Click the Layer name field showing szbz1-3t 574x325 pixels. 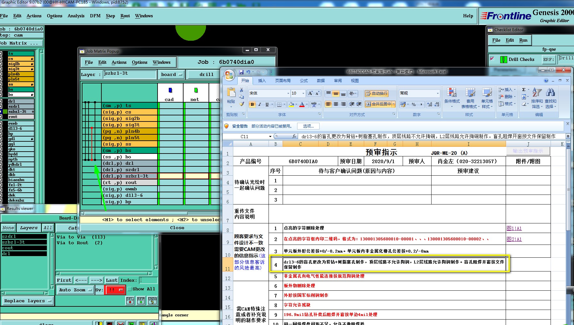coord(130,74)
